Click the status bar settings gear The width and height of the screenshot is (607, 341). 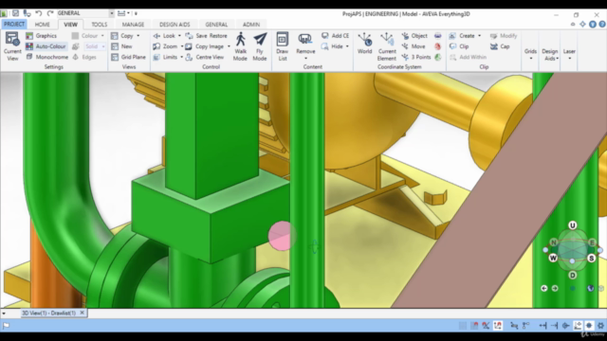point(600,326)
